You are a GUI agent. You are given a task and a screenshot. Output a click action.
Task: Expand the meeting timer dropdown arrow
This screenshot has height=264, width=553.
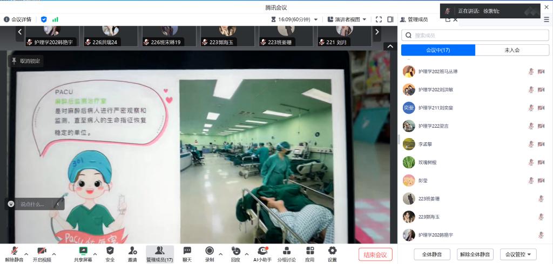pos(316,19)
